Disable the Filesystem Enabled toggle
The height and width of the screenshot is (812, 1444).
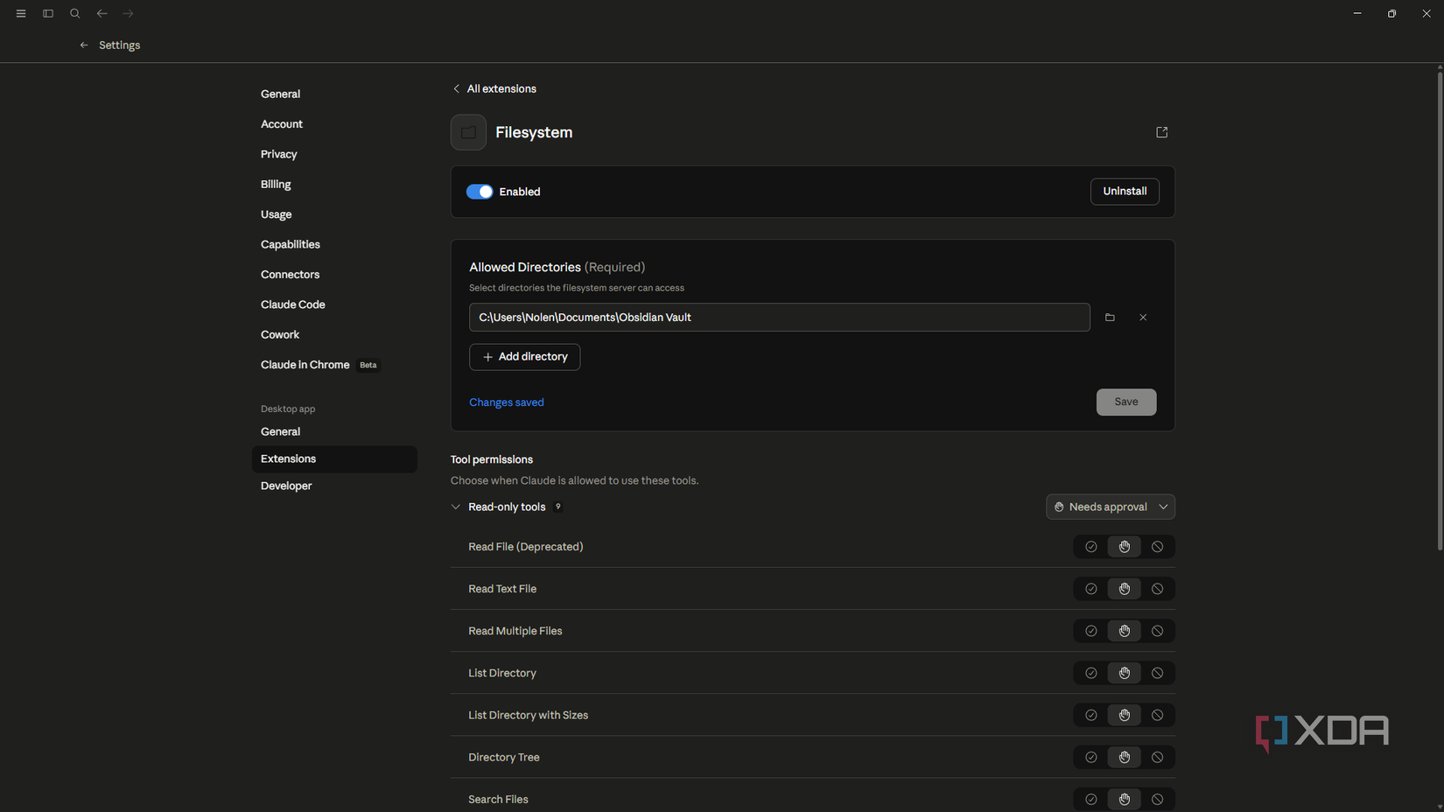coord(480,192)
